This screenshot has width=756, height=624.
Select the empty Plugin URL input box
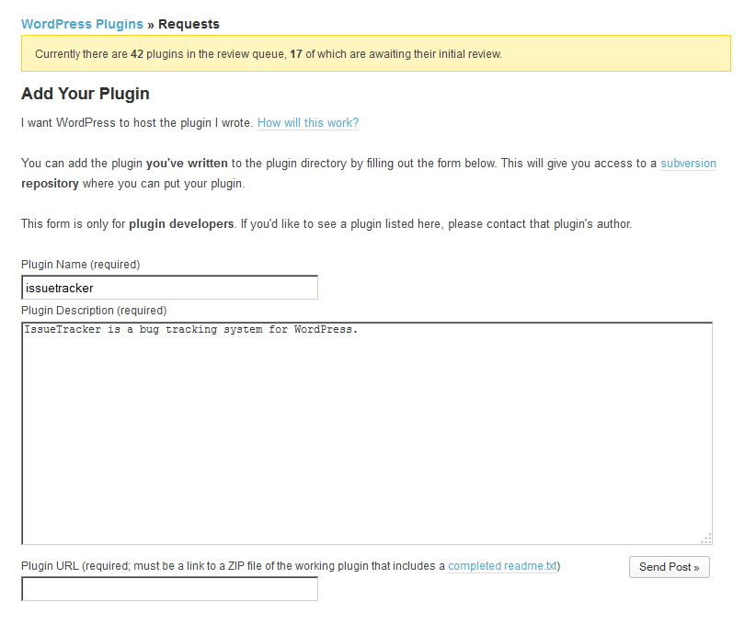pos(169,589)
